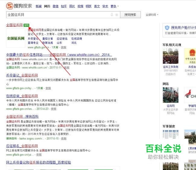The width and height of the screenshot is (196, 170).
Task: Open result 中国最大的征兵信息网站 wholife.com.cn
Action: (59, 55)
